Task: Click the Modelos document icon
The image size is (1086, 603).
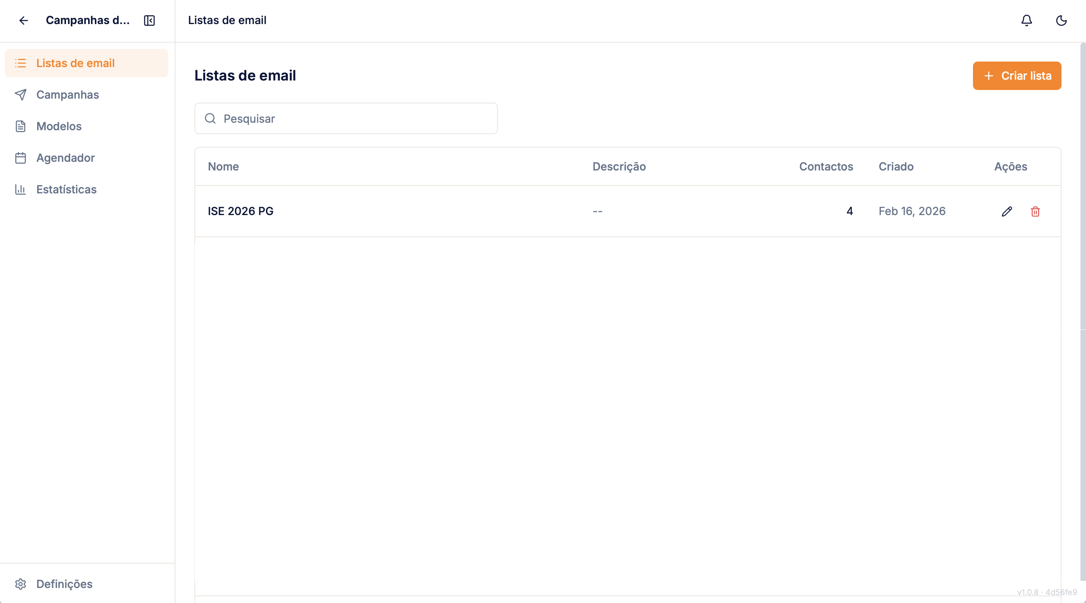Action: pos(20,126)
